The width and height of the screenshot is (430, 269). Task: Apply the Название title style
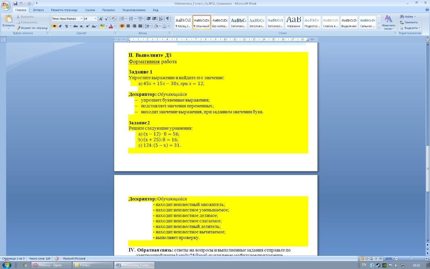[x=294, y=22]
